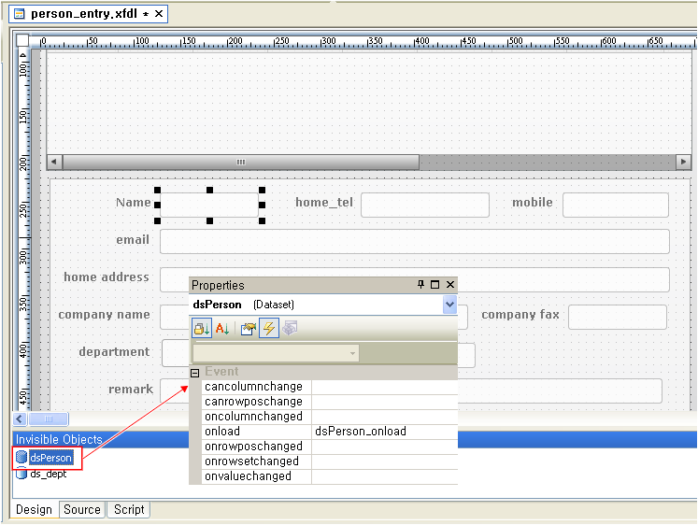Collapse the Event category

pyautogui.click(x=194, y=373)
